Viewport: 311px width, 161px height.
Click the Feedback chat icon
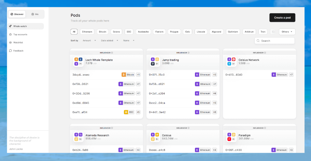(10, 51)
